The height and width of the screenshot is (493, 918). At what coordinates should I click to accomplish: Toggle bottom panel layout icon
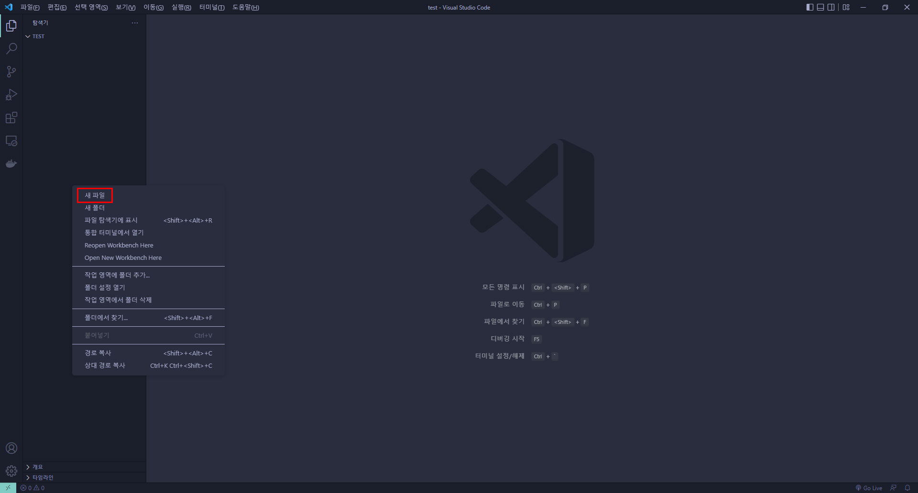(820, 7)
